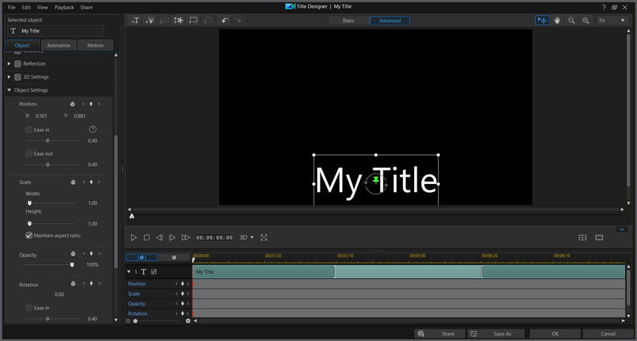Enable the Reflection checkbox
The width and height of the screenshot is (637, 341).
pyautogui.click(x=18, y=64)
